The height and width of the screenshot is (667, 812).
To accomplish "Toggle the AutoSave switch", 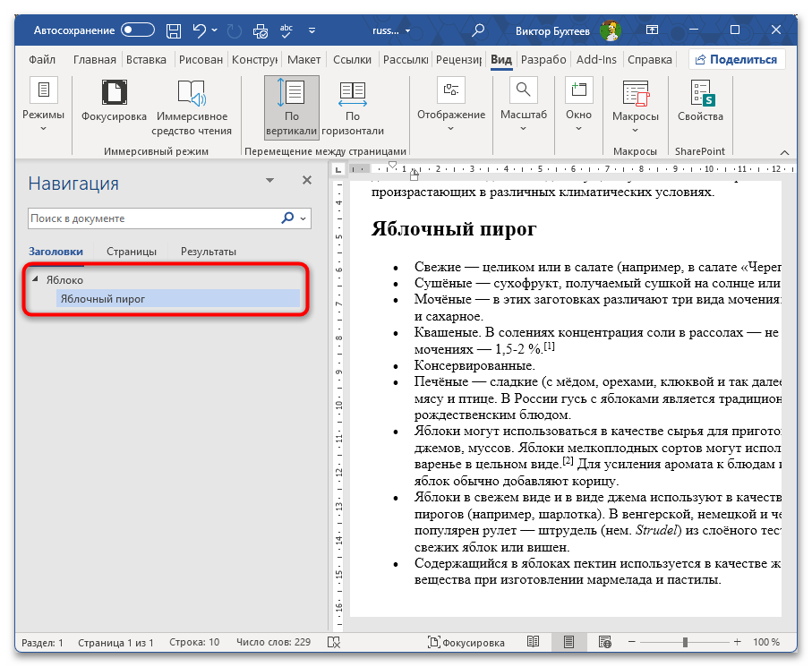I will click(x=137, y=30).
